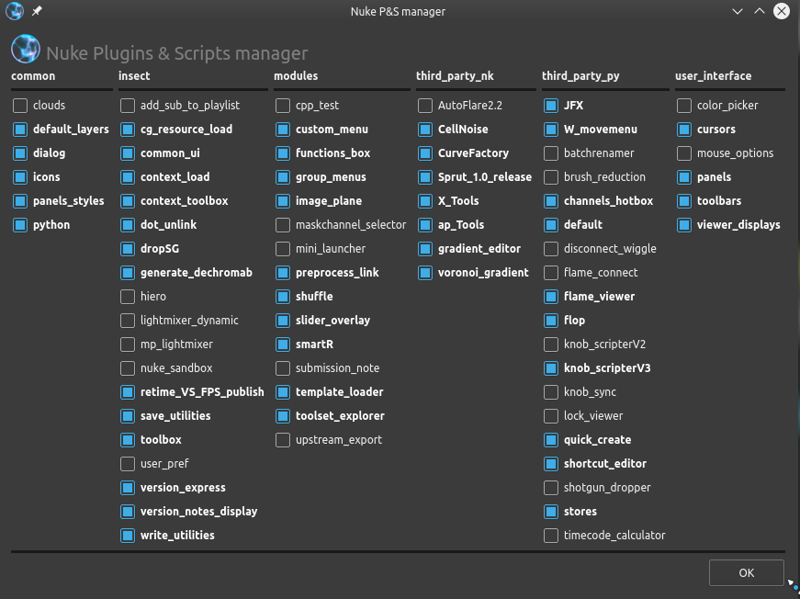The image size is (800, 599).
Task: Enable the timecode_calculator script
Action: coord(550,535)
